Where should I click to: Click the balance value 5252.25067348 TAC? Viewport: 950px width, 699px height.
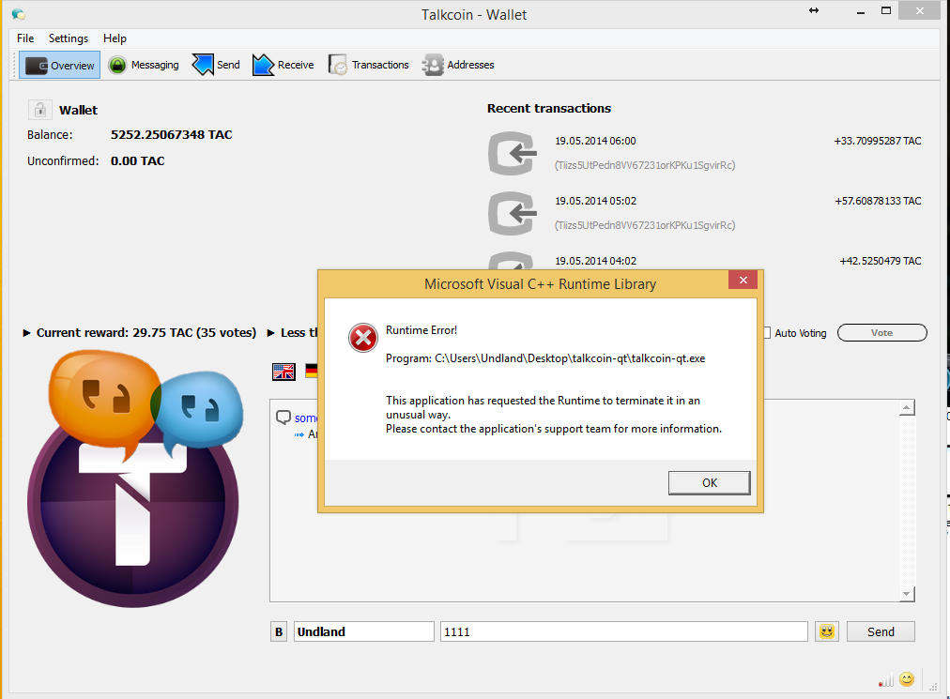pyautogui.click(x=172, y=134)
